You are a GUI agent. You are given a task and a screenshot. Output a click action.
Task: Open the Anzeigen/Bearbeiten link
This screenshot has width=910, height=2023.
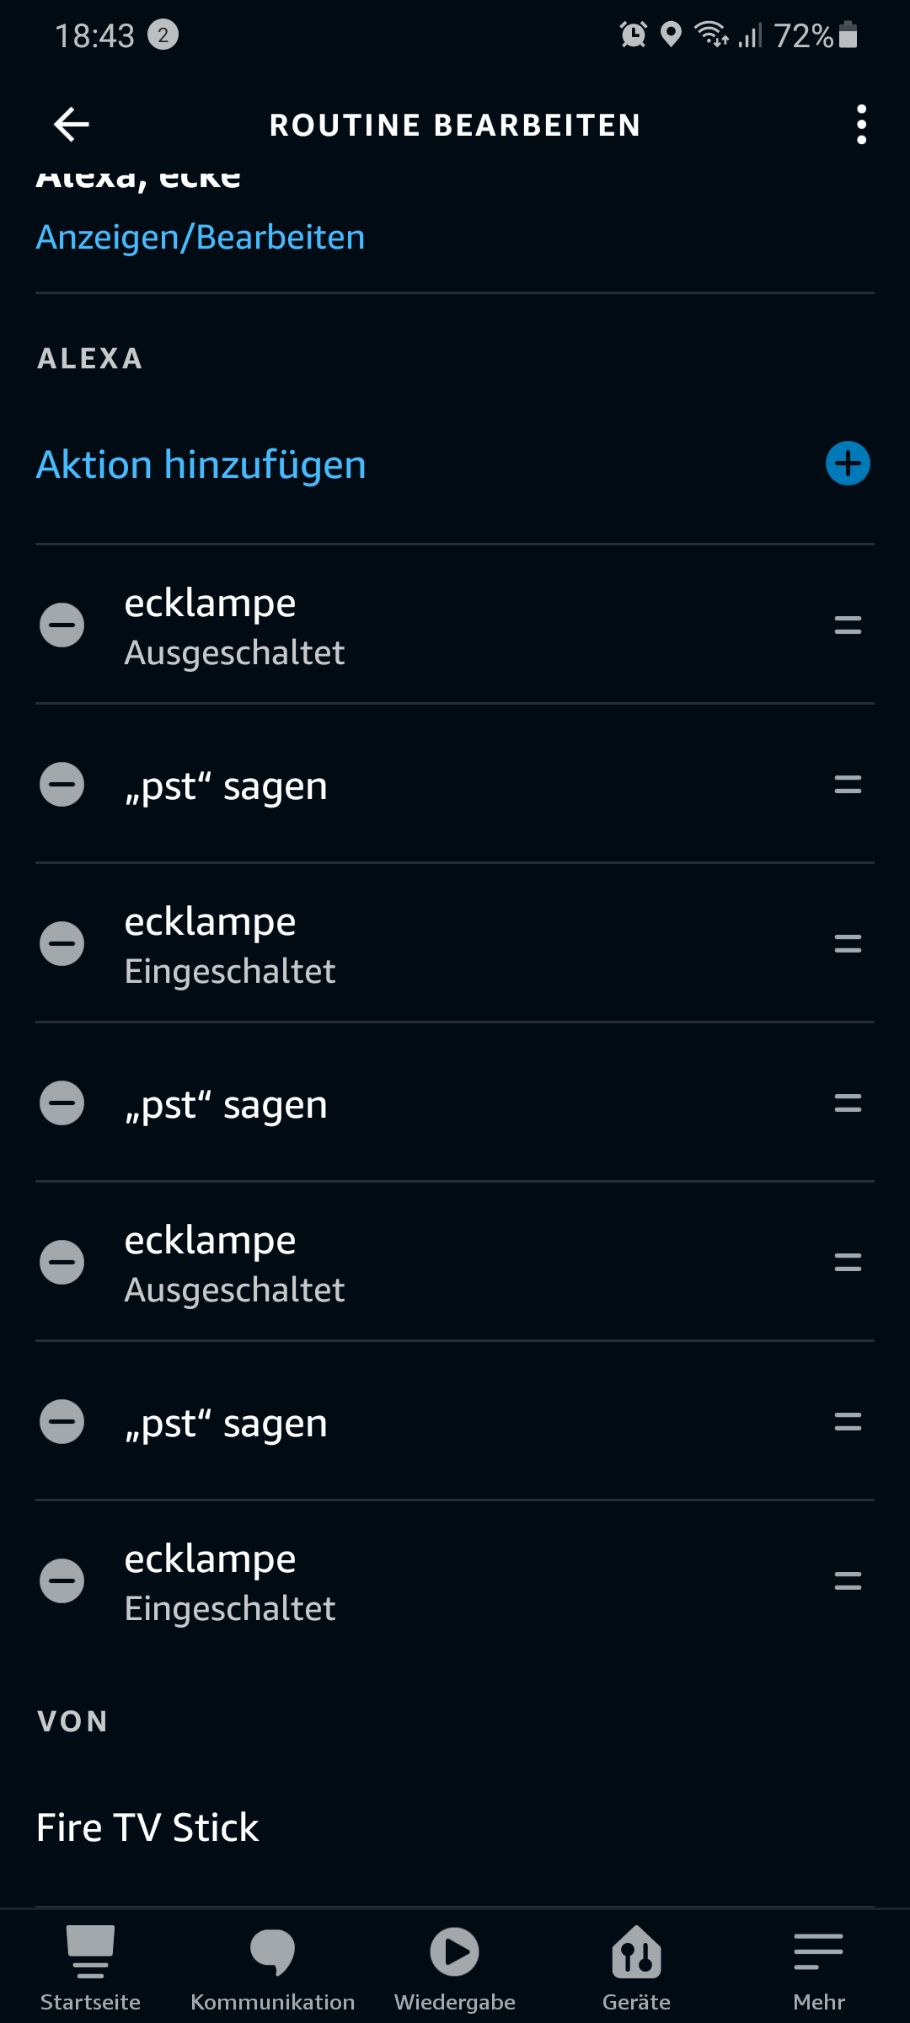(x=201, y=238)
